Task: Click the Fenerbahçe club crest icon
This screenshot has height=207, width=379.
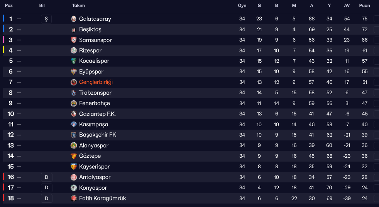Action: click(74, 103)
